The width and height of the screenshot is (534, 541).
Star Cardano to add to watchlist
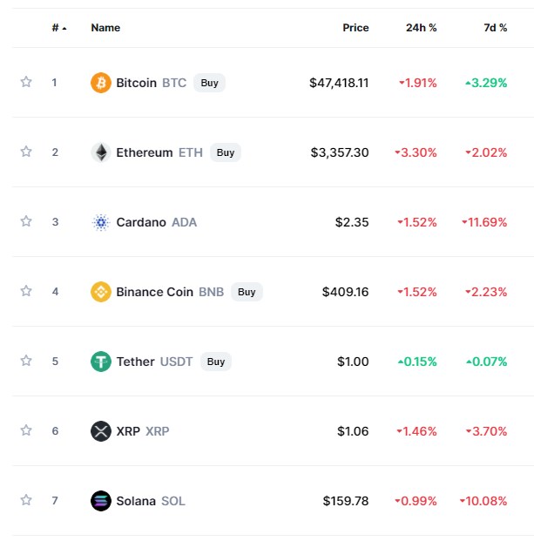tap(26, 221)
